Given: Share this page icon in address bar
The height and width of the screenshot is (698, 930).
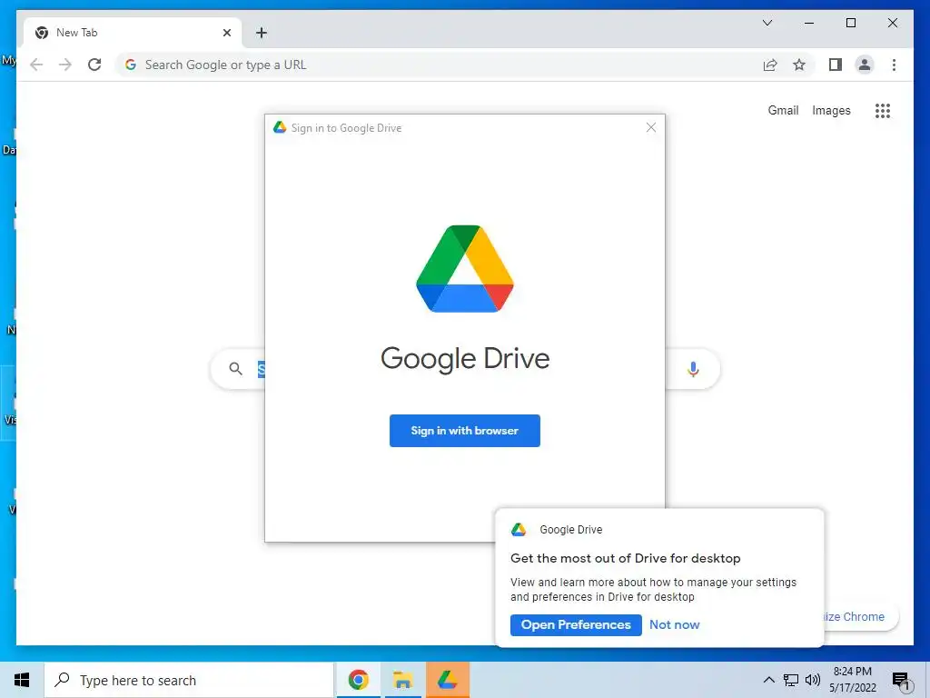Looking at the screenshot, I should [x=770, y=65].
